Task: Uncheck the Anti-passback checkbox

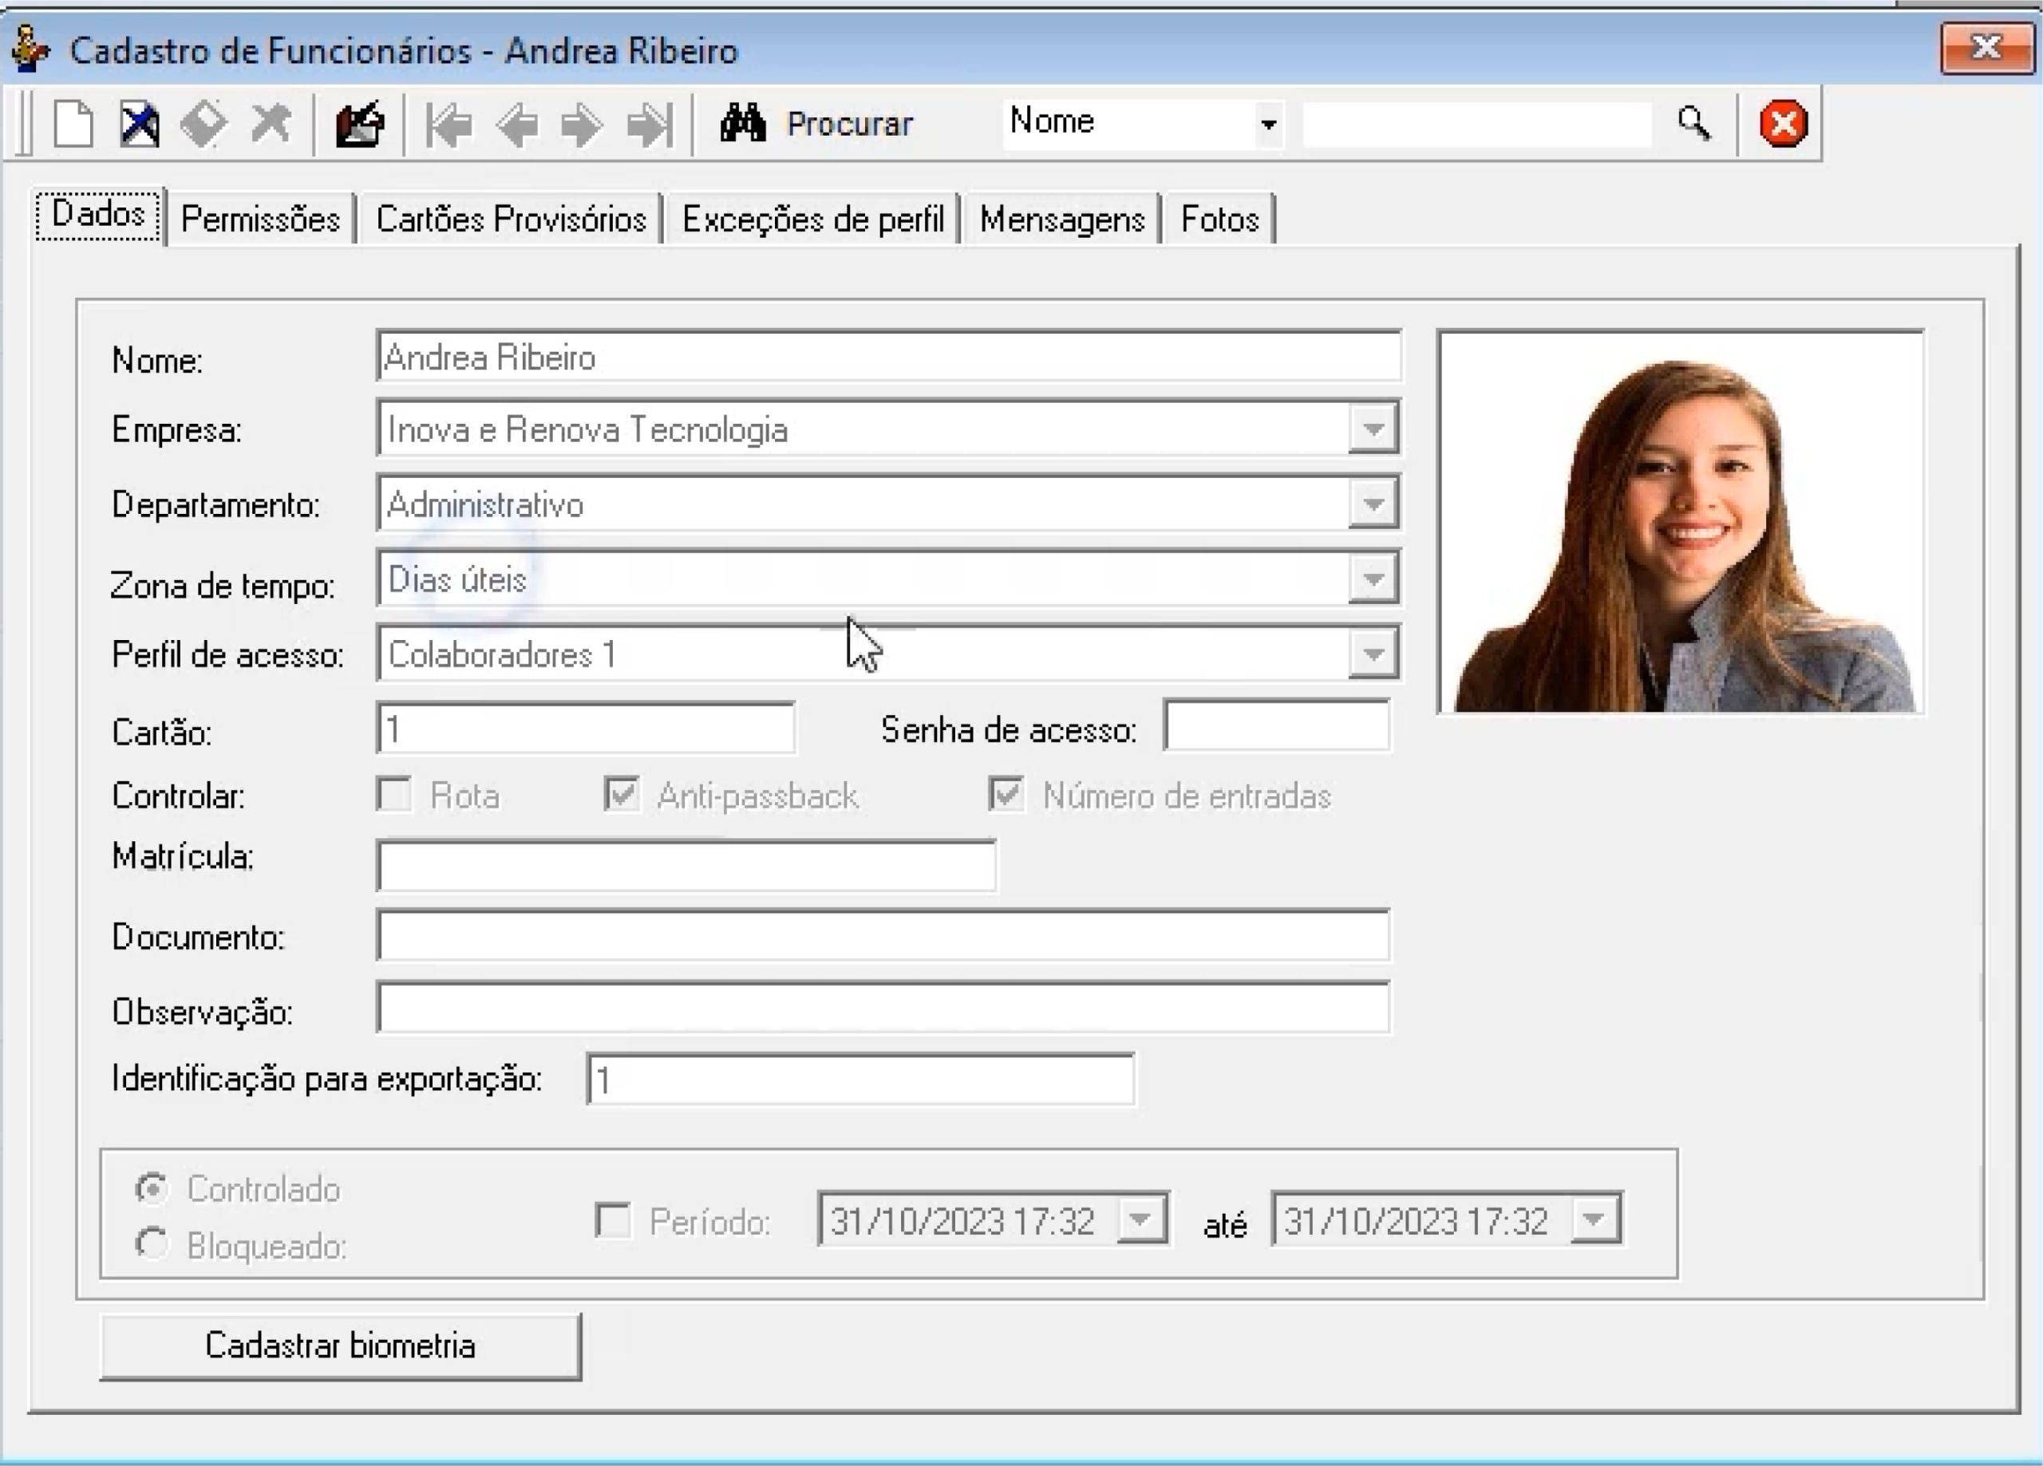Action: [x=622, y=795]
